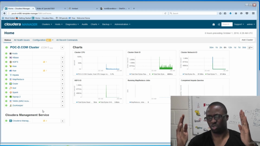The image size is (260, 146).
Task: Open the Clusters menu
Action: point(47,24)
